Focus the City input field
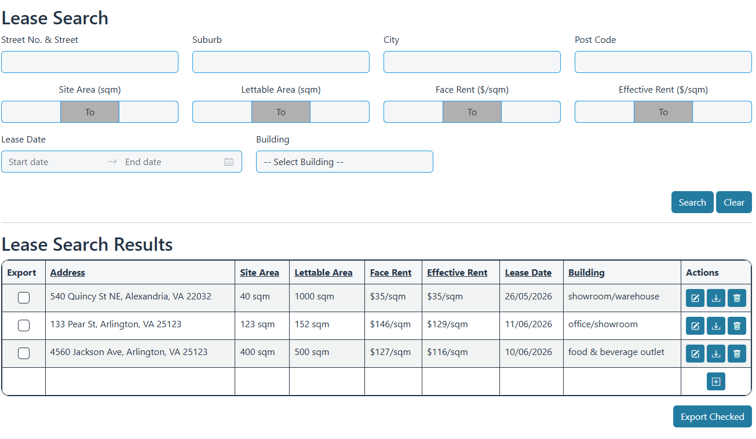Screen dimensions: 756x439 pos(472,62)
